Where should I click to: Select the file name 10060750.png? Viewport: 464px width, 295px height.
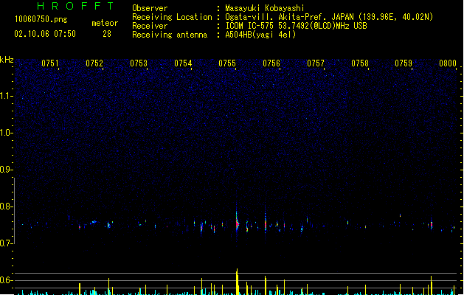pos(41,19)
